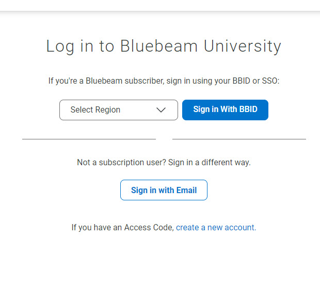
Task: Click the left horizontal divider line
Action: tap(89, 139)
